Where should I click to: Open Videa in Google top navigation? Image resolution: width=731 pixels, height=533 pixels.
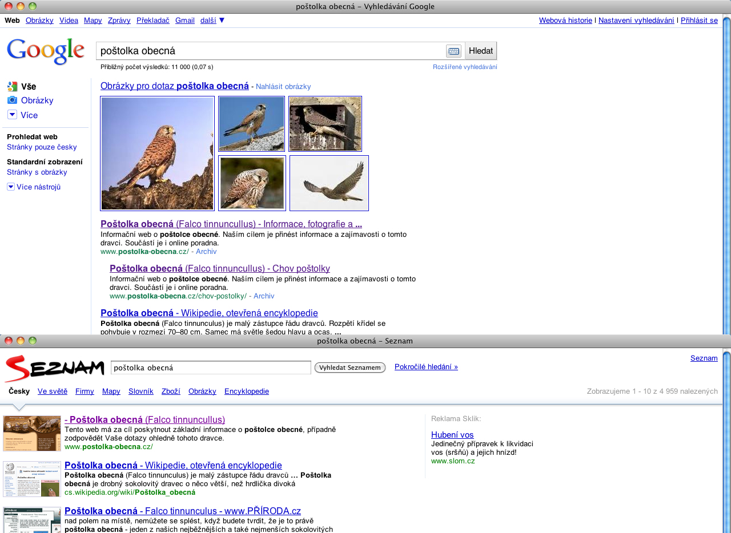tap(69, 20)
